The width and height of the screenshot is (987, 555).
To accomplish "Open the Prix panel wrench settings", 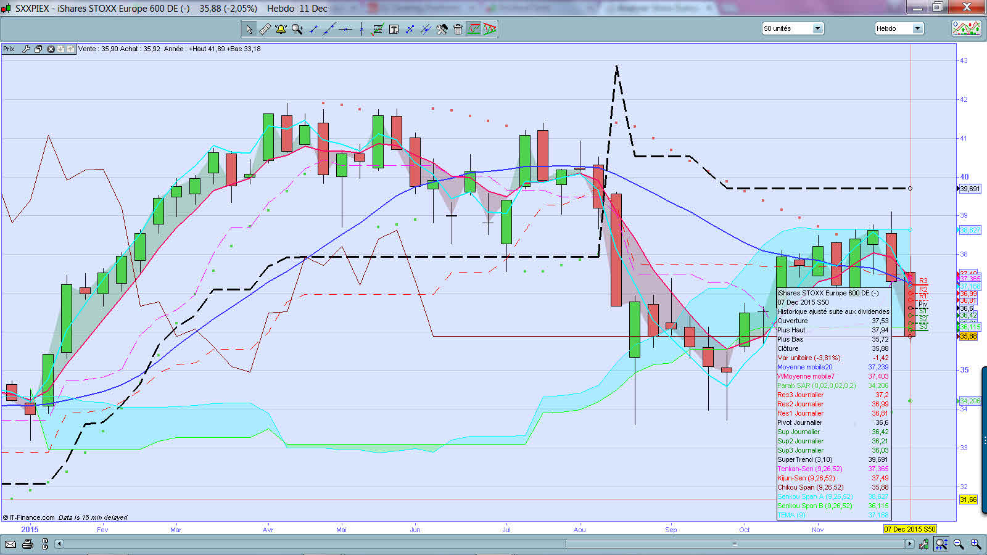I will coord(26,49).
